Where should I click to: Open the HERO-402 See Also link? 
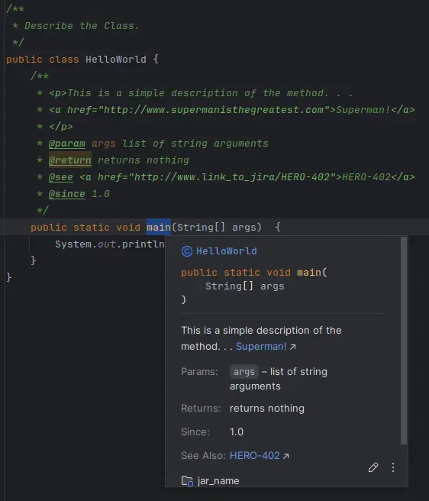point(255,455)
